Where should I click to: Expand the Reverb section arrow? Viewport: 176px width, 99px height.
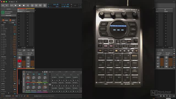point(9,93)
